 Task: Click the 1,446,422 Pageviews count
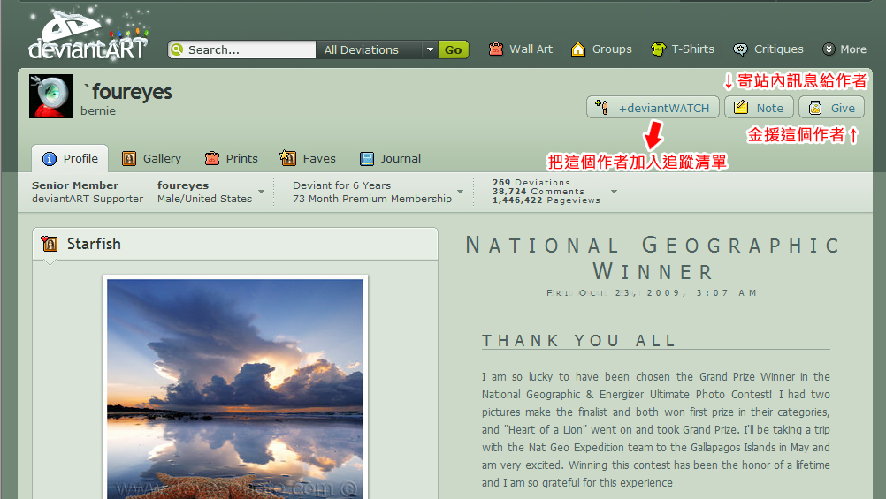tap(546, 200)
